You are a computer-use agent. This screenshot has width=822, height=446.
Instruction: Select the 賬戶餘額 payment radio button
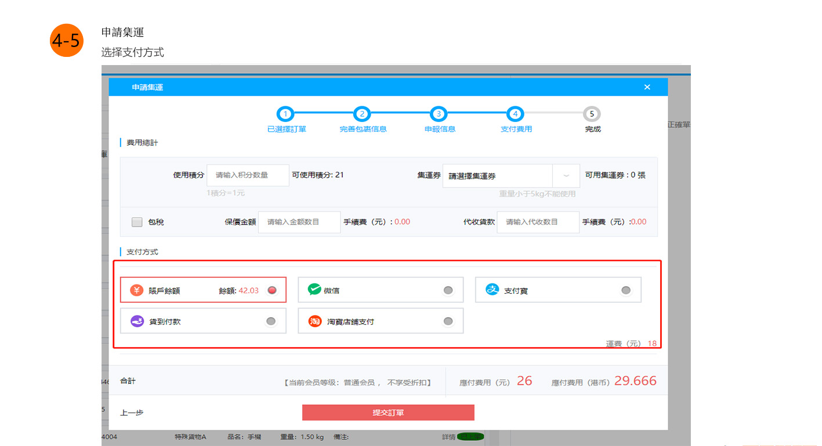tap(271, 290)
